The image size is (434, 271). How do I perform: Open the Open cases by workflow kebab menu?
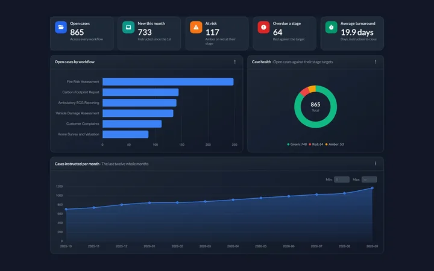(x=234, y=62)
